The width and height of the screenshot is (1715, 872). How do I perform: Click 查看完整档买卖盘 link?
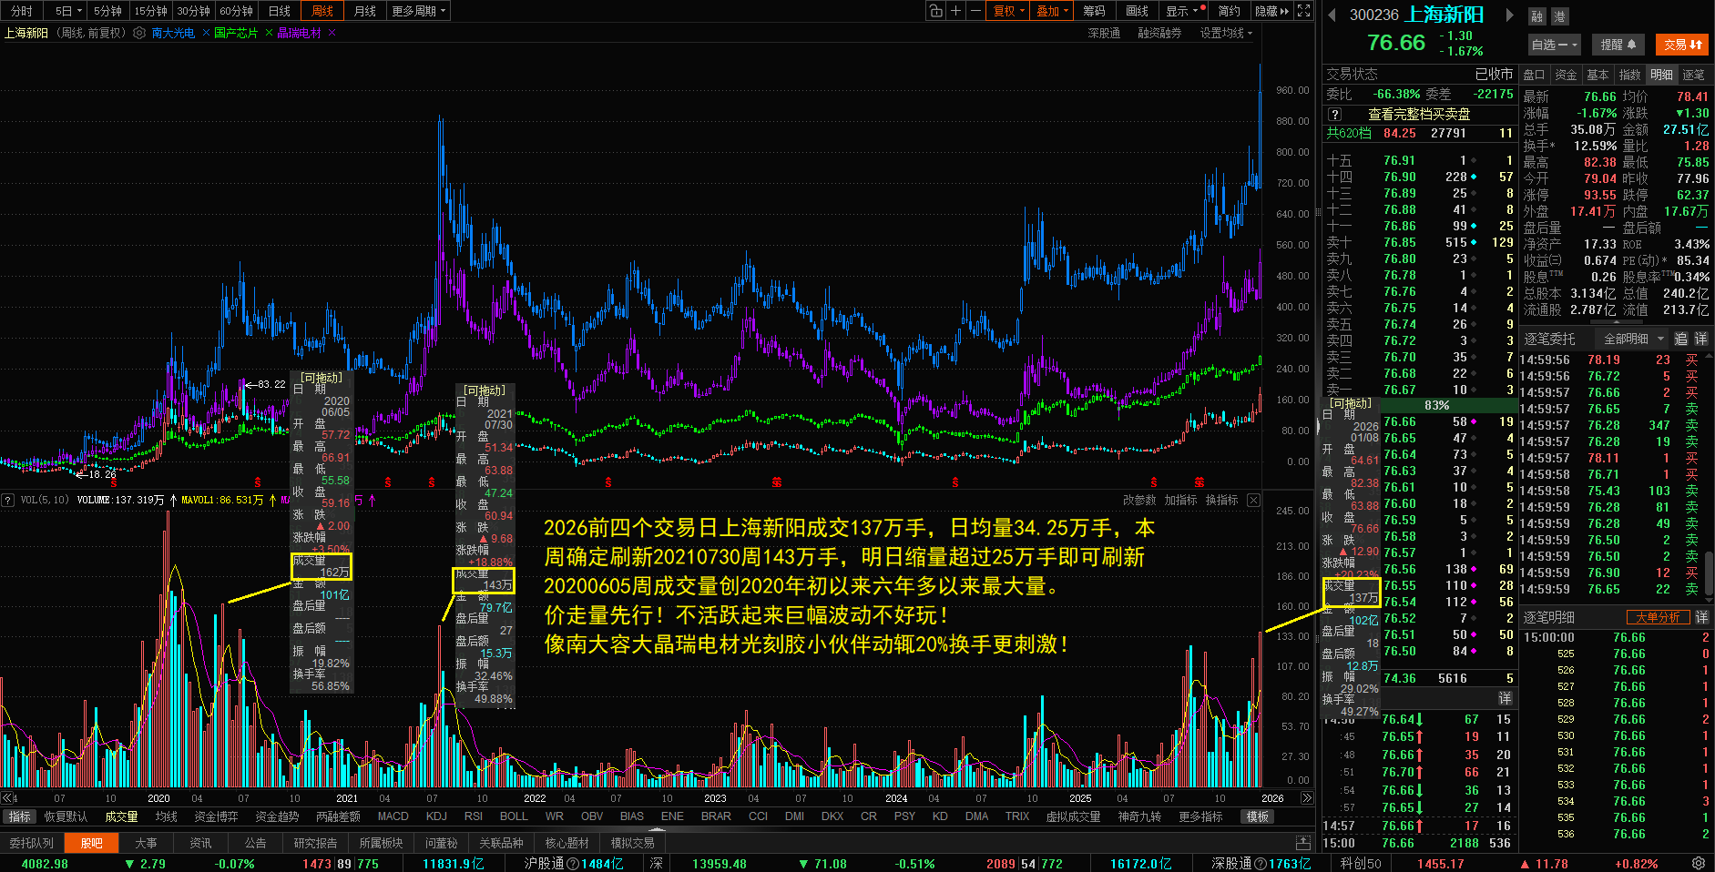pos(1419,114)
